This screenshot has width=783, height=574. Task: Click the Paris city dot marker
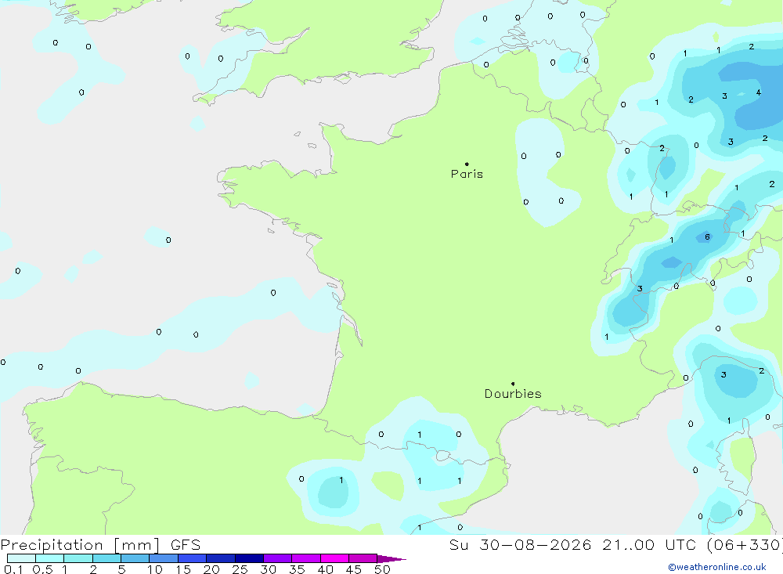point(467,164)
